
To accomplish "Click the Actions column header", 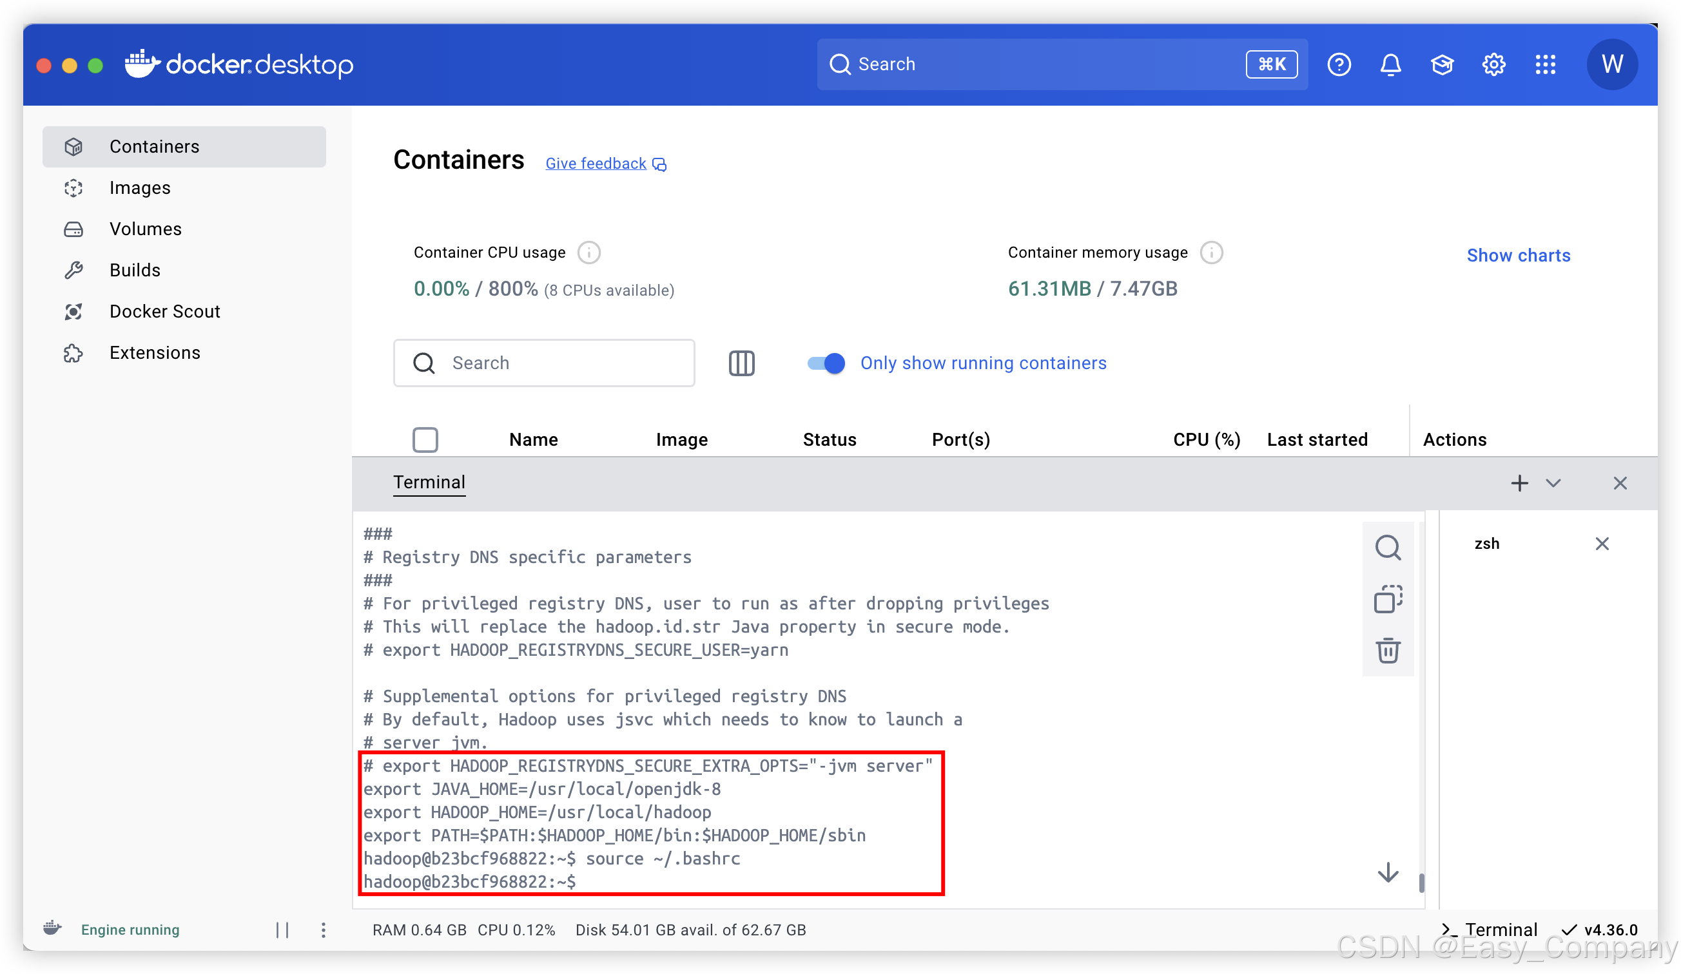I will tap(1454, 439).
